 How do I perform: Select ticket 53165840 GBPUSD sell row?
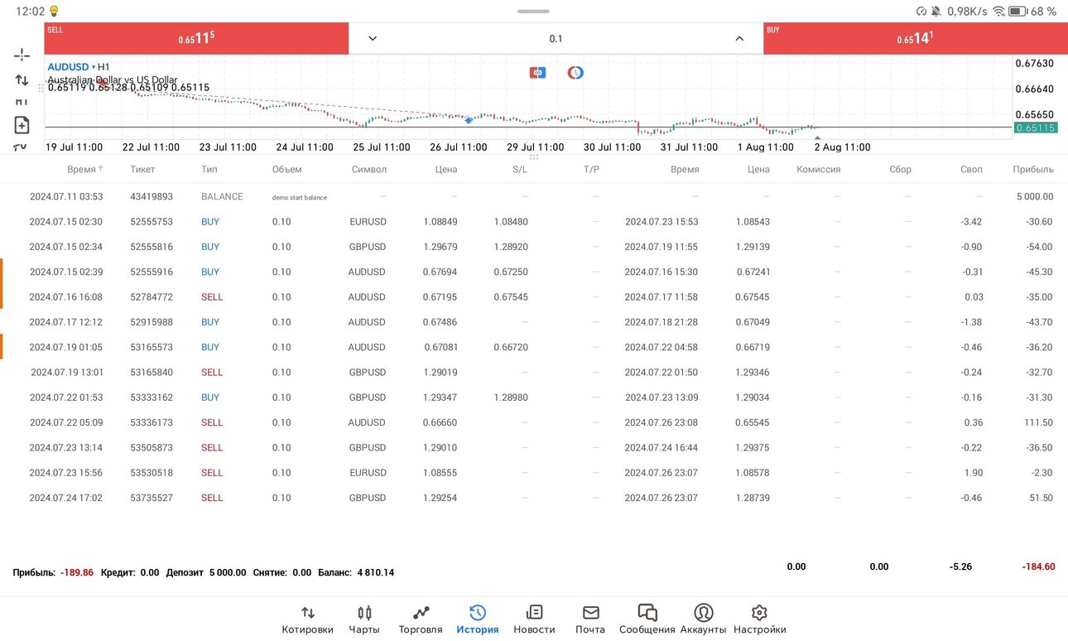tap(534, 373)
